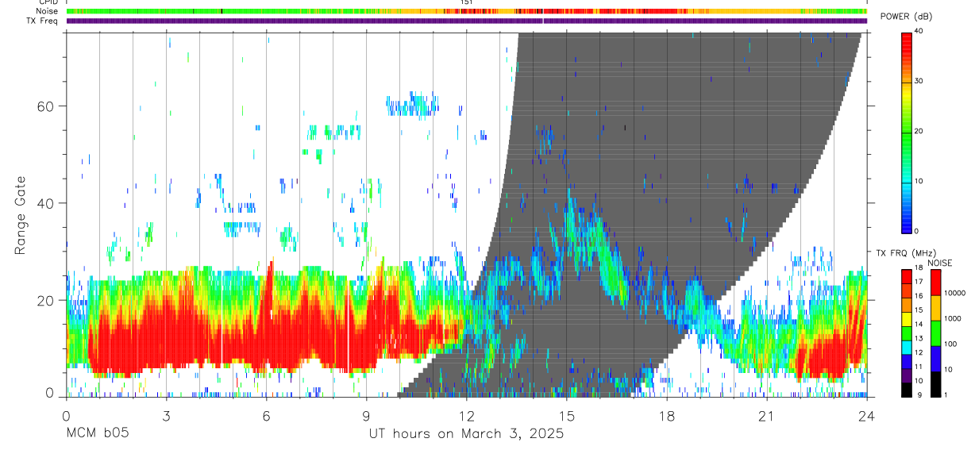Click x-axis tick label '15' under the plot
Viewport: 975px width, 450px height.
pos(566,416)
